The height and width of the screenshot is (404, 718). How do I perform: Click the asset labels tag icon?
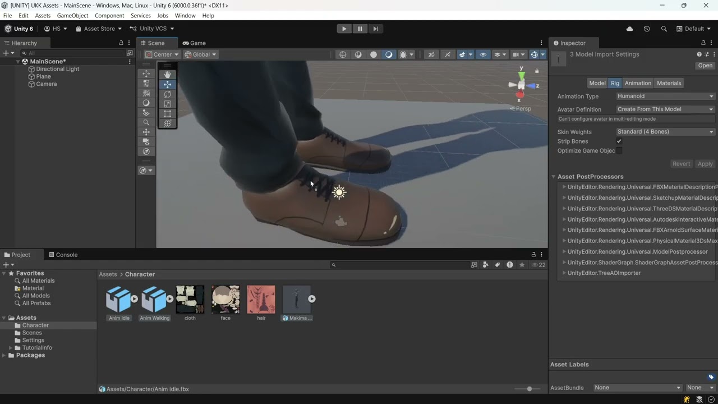point(711,377)
